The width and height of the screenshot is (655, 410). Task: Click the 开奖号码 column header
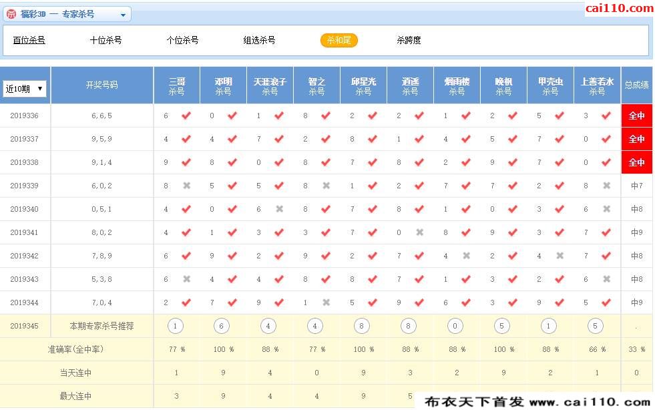[102, 85]
